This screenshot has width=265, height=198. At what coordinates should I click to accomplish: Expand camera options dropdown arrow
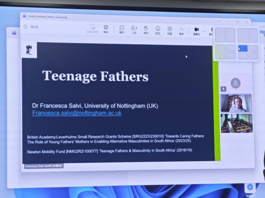point(204,30)
